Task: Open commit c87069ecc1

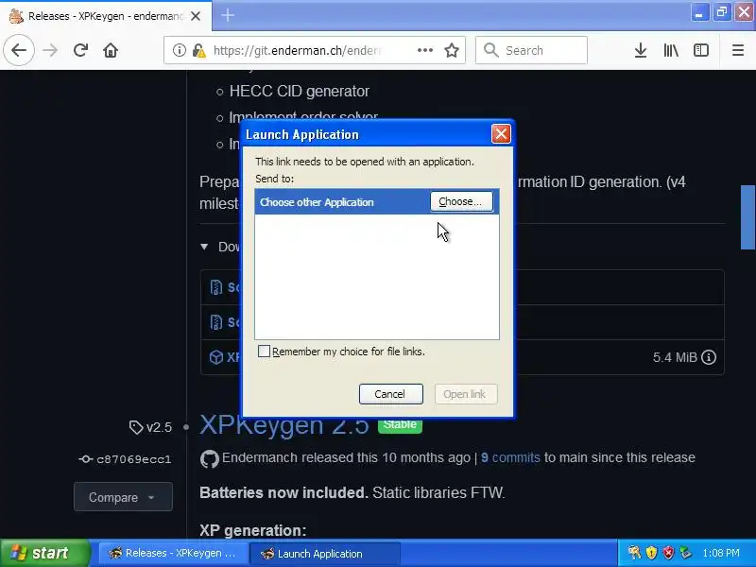Action: pyautogui.click(x=126, y=459)
